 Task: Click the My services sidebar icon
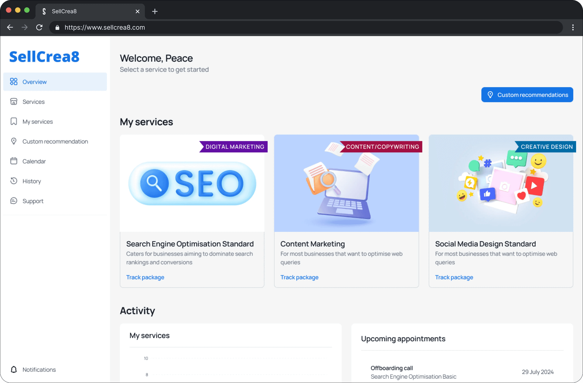(x=14, y=121)
